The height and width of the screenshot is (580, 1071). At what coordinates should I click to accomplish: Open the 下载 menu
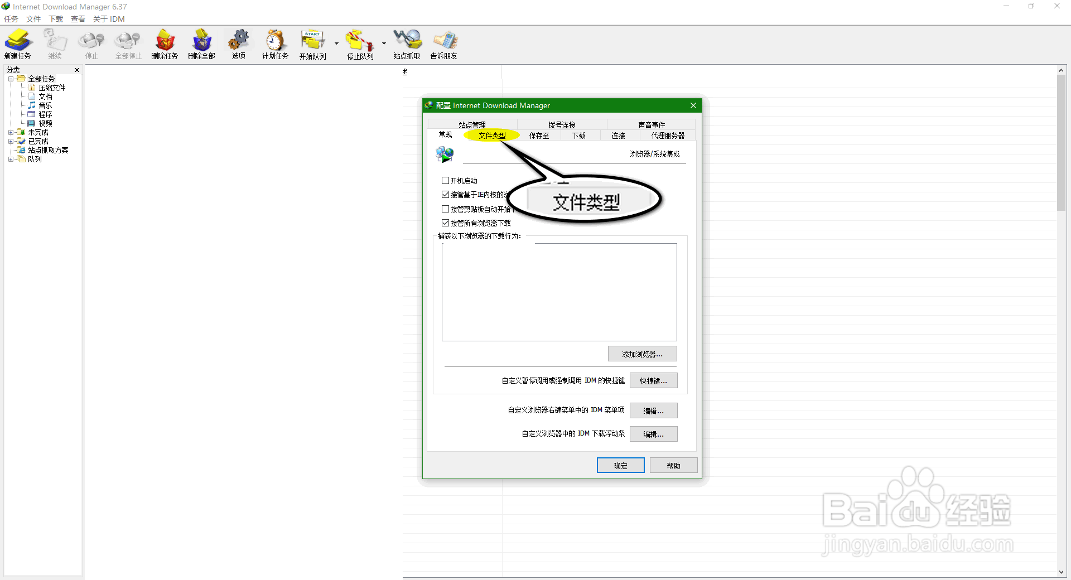click(56, 19)
